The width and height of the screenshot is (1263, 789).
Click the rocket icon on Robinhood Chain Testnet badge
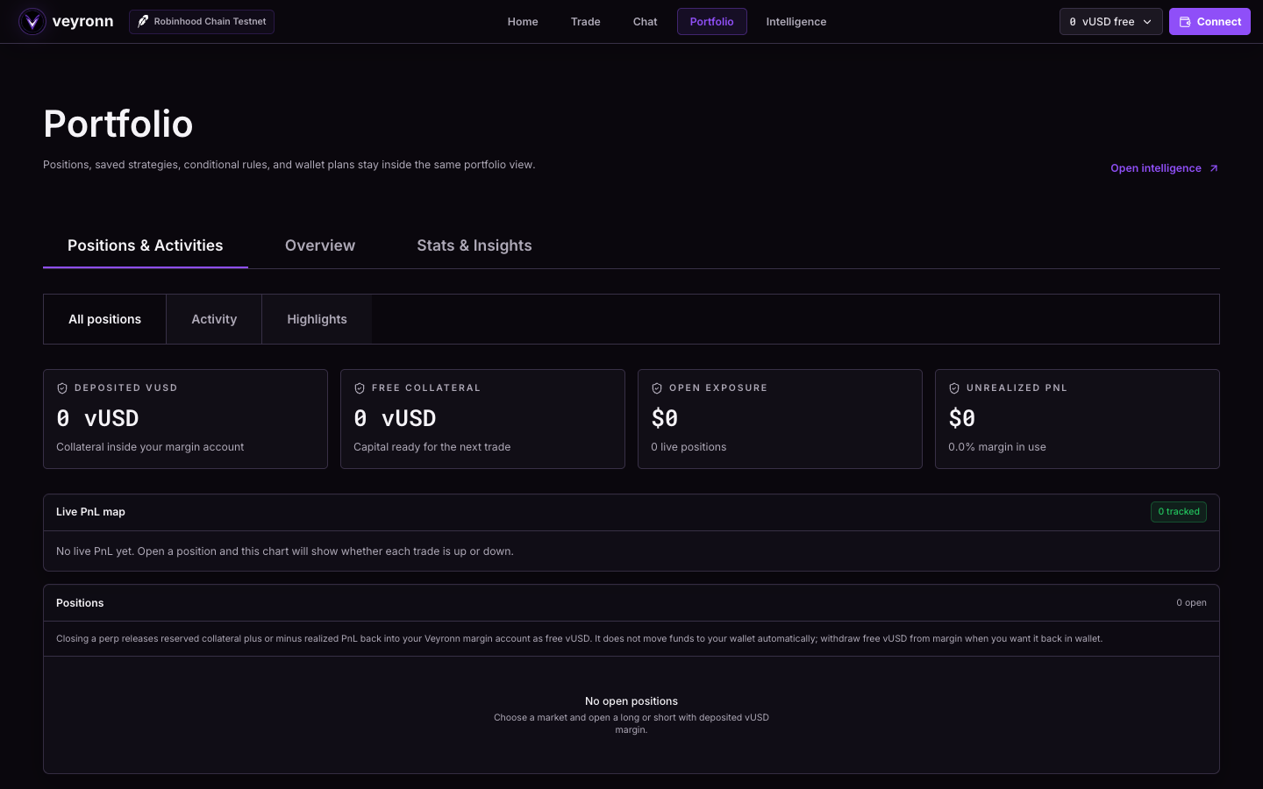point(143,21)
